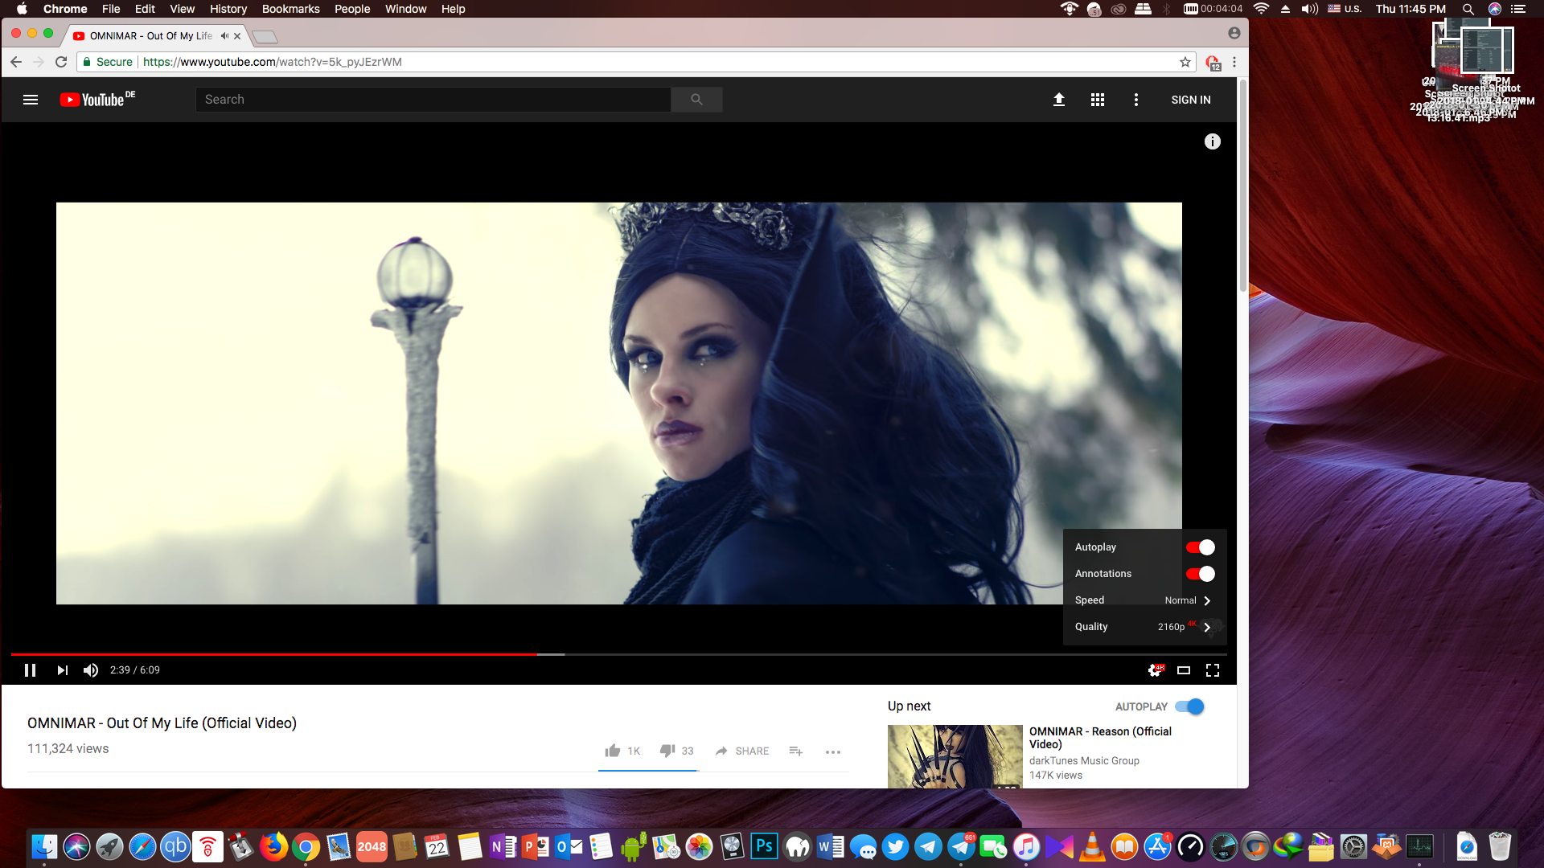Click the search magnifier button
Image resolution: width=1544 pixels, height=868 pixels.
(x=696, y=100)
